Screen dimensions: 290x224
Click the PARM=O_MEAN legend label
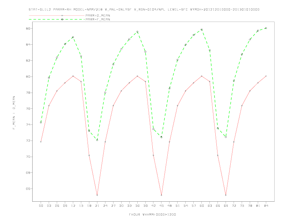click(98, 15)
